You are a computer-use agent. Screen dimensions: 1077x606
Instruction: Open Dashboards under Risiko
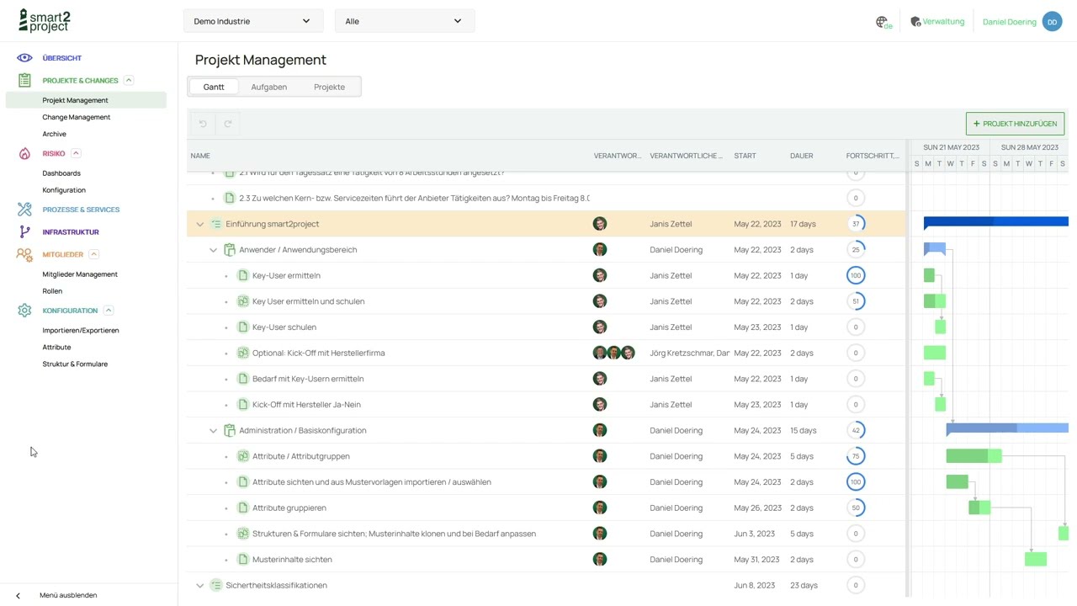point(61,173)
